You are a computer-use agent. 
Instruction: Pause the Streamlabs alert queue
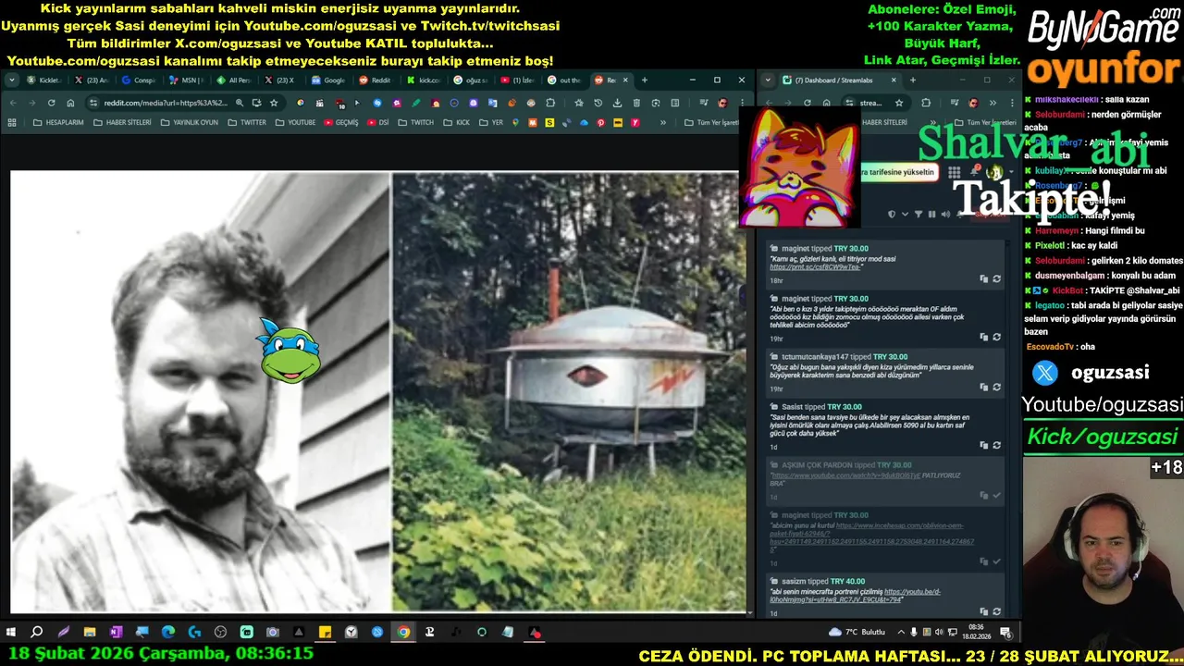(x=931, y=215)
